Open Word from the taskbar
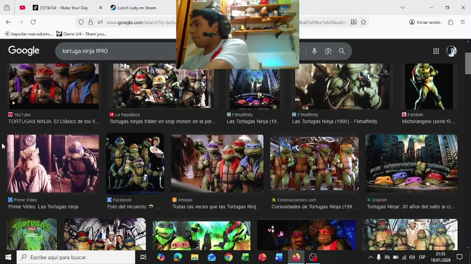The width and height of the screenshot is (471, 264). 279,257
